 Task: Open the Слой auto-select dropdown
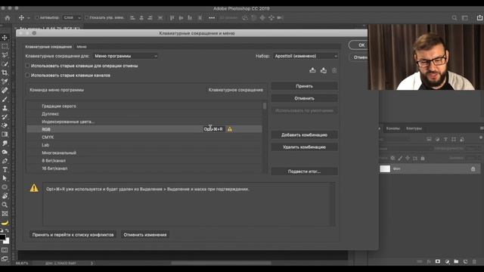click(x=72, y=18)
